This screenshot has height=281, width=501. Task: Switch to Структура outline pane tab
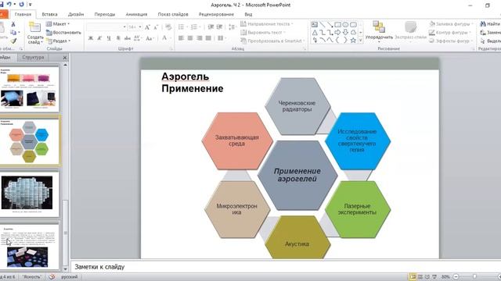(33, 57)
